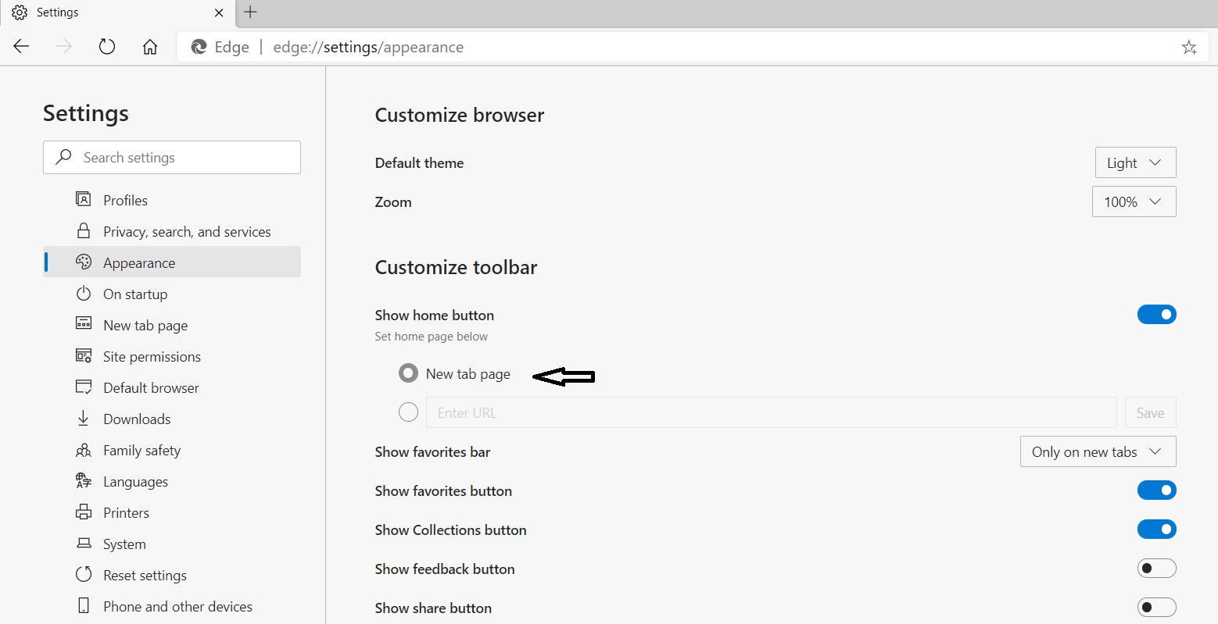This screenshot has width=1218, height=624.
Task: Click the Save button for home page URL
Action: [x=1150, y=412]
